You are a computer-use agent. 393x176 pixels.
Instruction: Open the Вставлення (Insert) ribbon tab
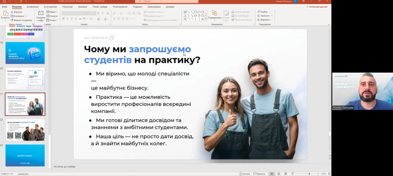(32, 7)
